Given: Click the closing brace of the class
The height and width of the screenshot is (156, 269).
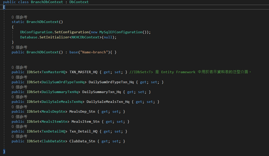Looking at the screenshot, I should click(4, 151).
